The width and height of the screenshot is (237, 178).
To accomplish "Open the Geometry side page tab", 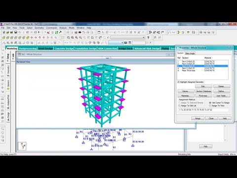I will [8, 71].
